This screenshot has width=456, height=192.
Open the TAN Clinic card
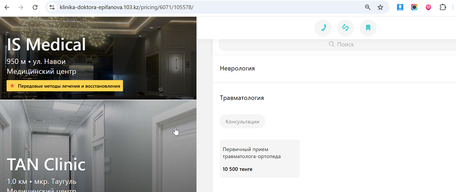(98, 146)
